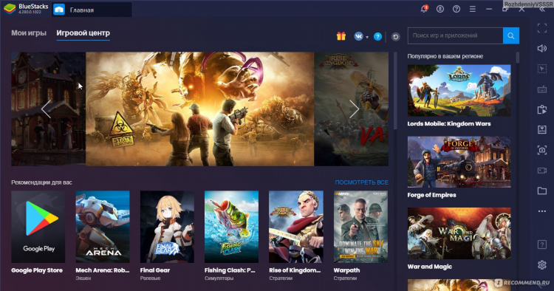Click the previous banner arrow
The height and width of the screenshot is (291, 554).
(x=46, y=109)
